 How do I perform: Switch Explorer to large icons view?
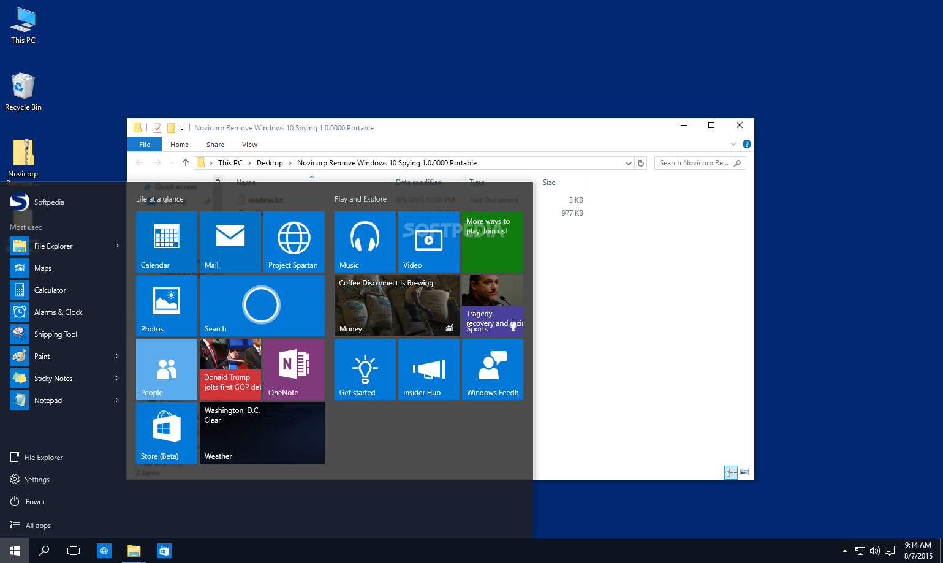(744, 472)
